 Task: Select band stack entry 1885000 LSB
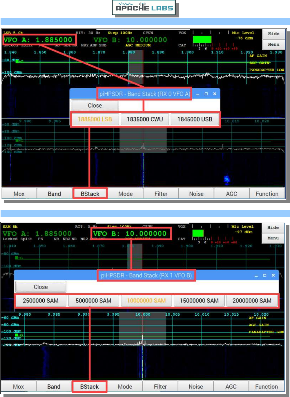click(95, 119)
